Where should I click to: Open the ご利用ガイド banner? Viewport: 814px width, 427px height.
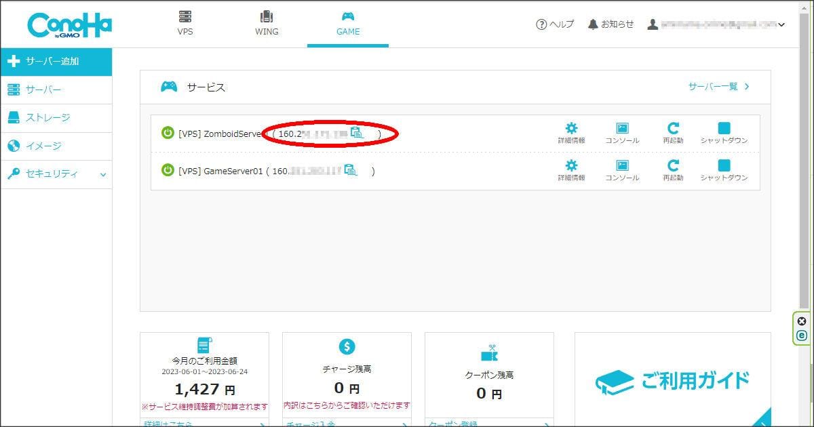point(672,380)
